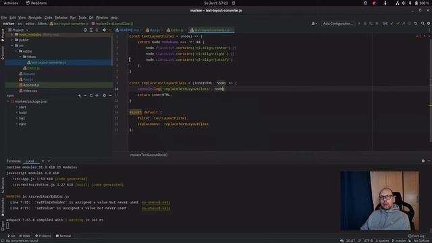The image size is (432, 243).
Task: Hide the Project panel with minus icon
Action: (110, 30)
